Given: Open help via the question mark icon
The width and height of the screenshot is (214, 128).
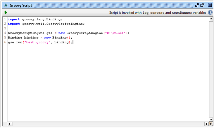Looking at the screenshot, I should [x=210, y=13].
